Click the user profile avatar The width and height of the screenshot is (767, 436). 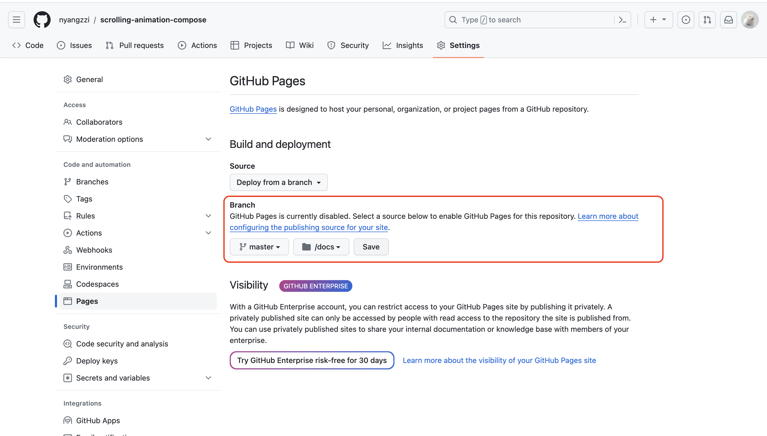tap(749, 20)
